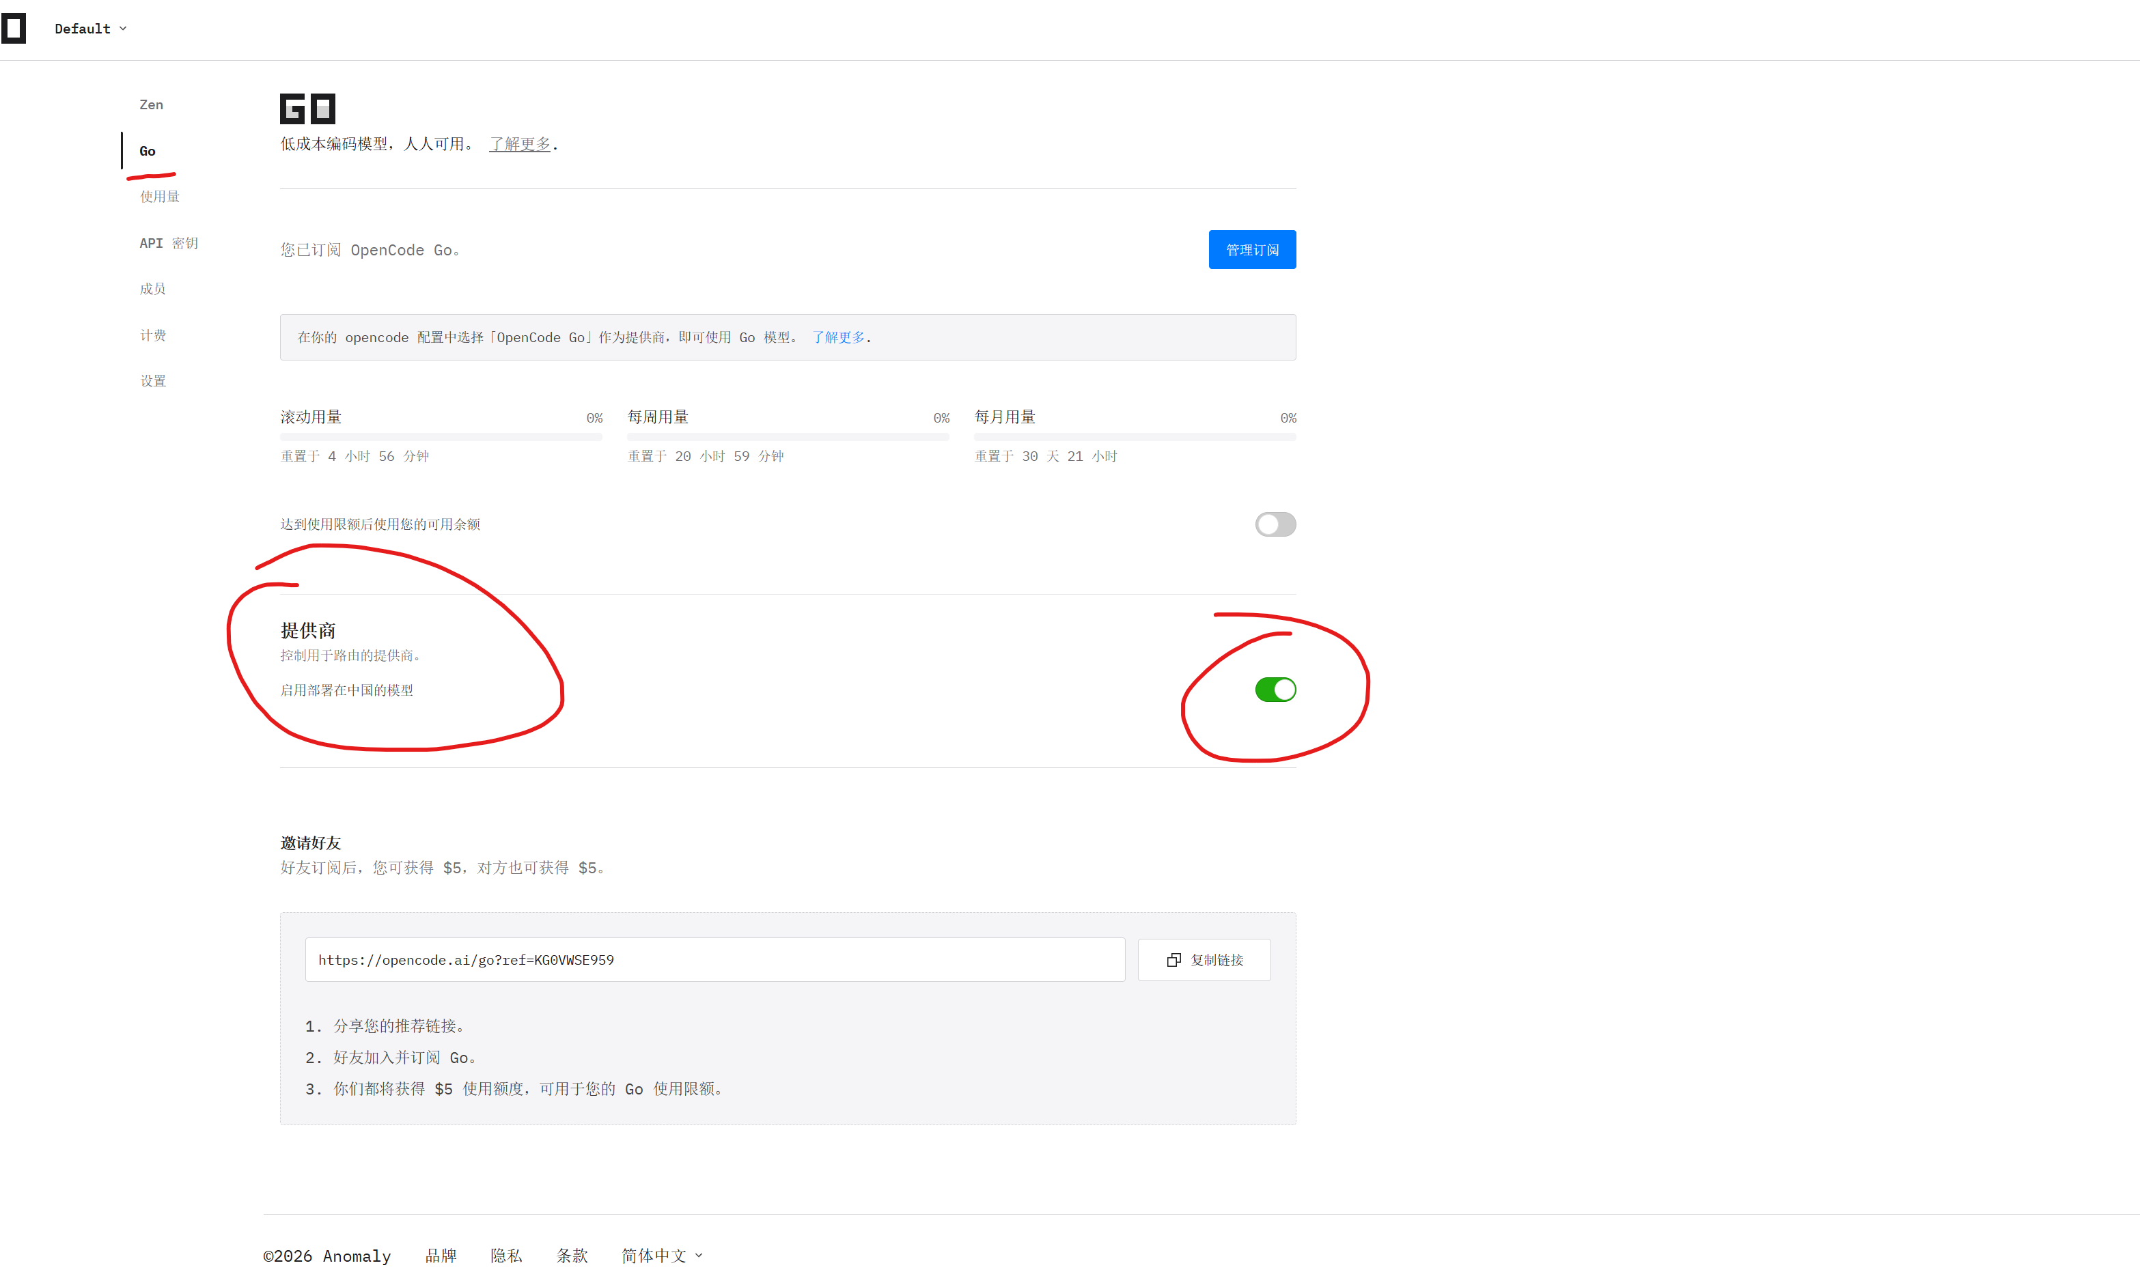Click the copy icon beside 复制链接
The width and height of the screenshot is (2140, 1287).
point(1173,960)
